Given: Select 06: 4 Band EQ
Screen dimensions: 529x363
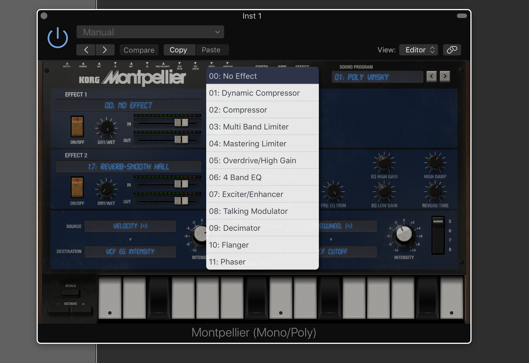Looking at the screenshot, I should click(263, 177).
